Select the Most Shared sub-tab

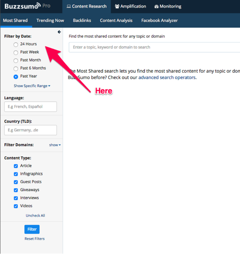tap(15, 20)
